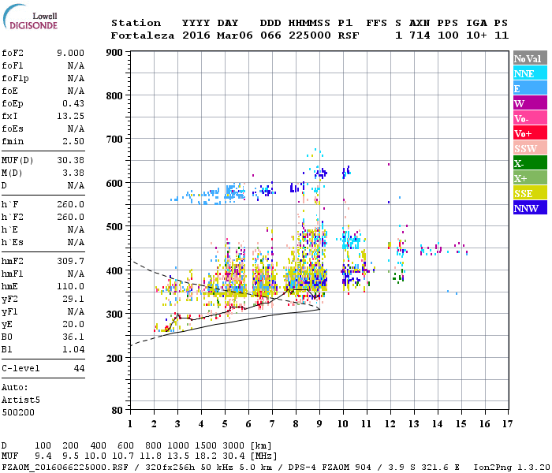Click the 900 km axis label

[114, 53]
